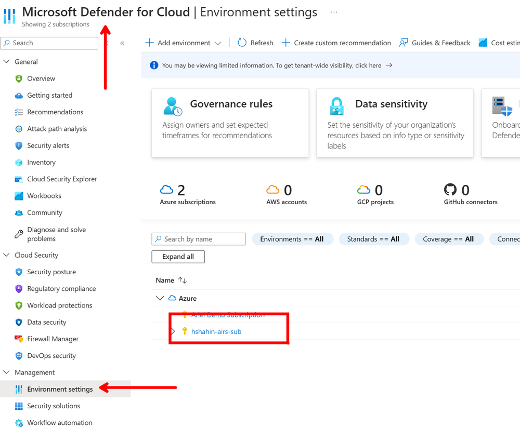Click the Expand all button
The image size is (520, 441).
click(x=178, y=257)
